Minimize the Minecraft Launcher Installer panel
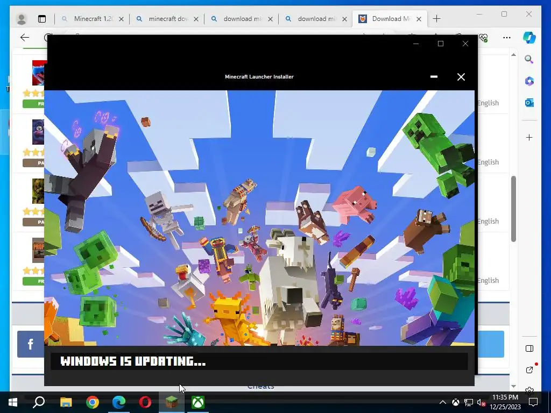This screenshot has width=551, height=413. pyautogui.click(x=434, y=76)
